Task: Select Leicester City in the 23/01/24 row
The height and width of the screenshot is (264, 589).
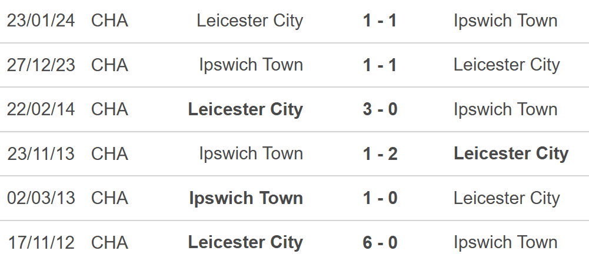Action: pos(250,20)
